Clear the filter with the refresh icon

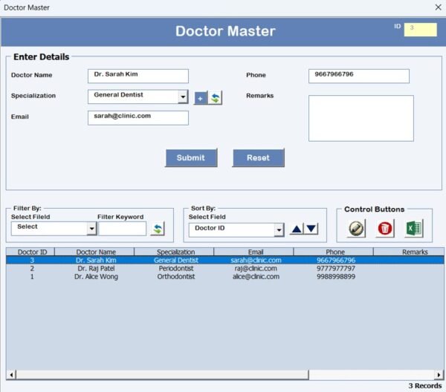(x=158, y=229)
